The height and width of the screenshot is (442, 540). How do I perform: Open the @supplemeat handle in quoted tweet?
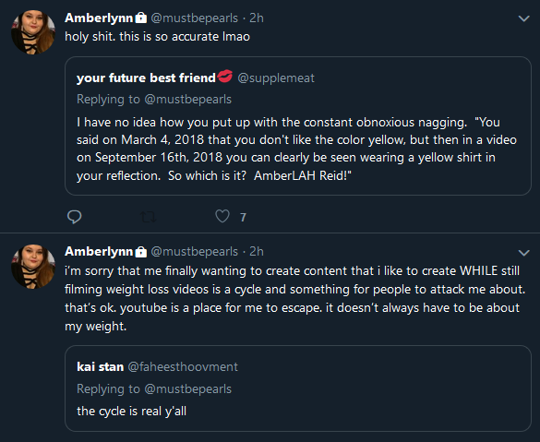pos(276,78)
